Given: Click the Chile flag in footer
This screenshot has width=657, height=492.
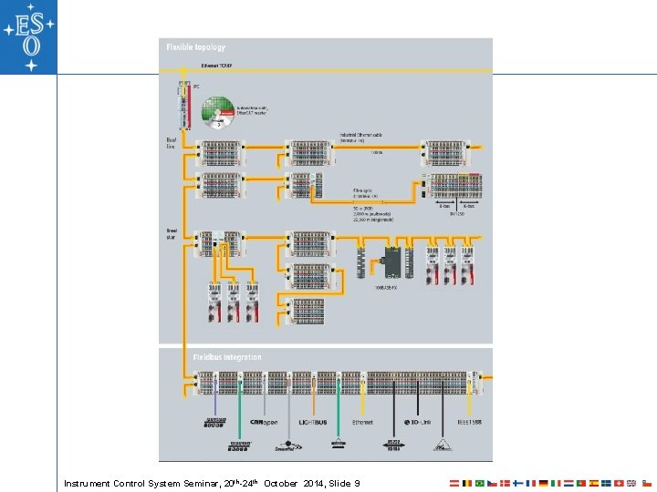Looking at the screenshot, I should click(647, 483).
